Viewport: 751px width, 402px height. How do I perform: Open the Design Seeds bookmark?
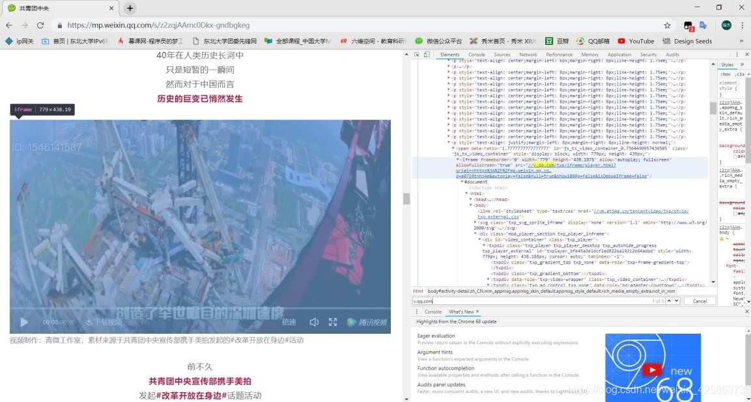tap(687, 41)
